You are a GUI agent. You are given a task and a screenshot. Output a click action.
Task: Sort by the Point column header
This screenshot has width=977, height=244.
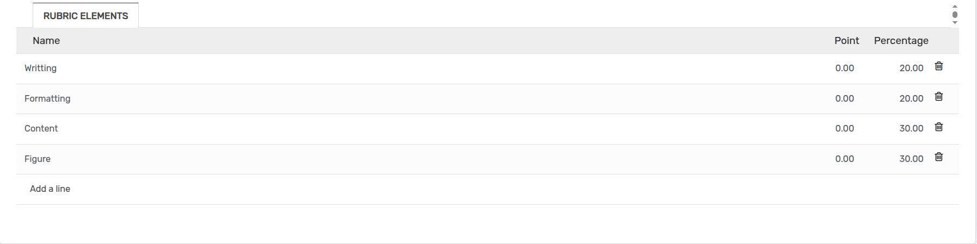coord(846,41)
